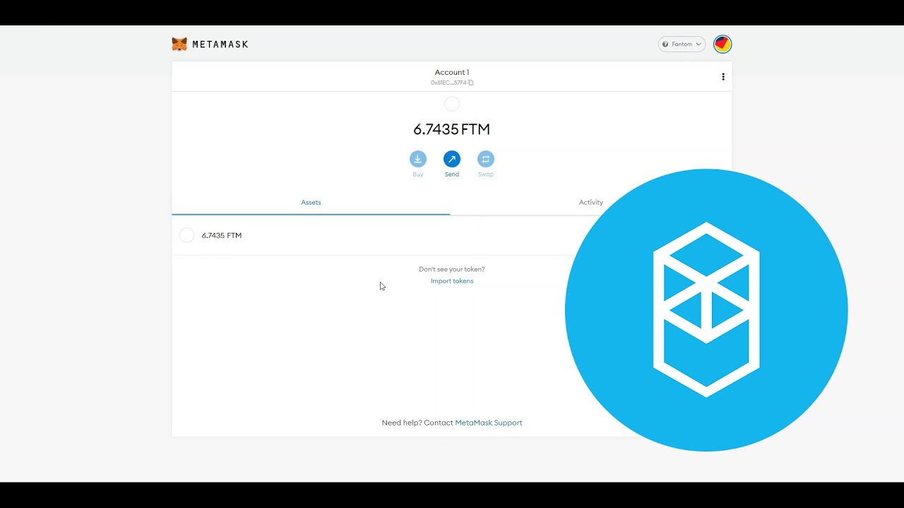Click the Import tokens link
The height and width of the screenshot is (508, 904).
[x=452, y=281]
